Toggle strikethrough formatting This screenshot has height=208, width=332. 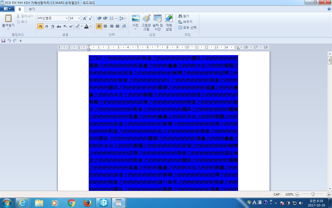59,26
